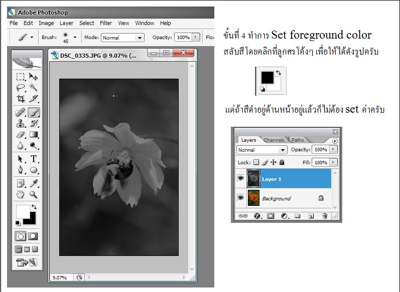The image size is (400, 292).
Task: Click the Jump to ImageReady icon
Action: tap(27, 262)
